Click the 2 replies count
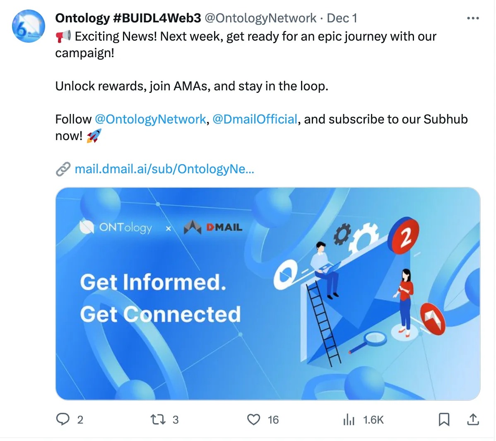 80,420
